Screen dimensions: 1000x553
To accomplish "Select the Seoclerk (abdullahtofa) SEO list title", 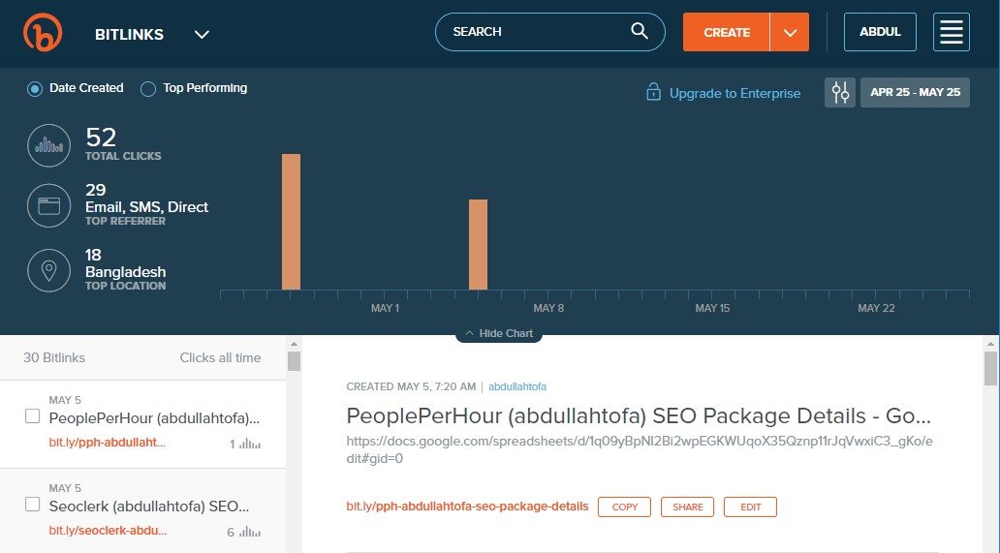I will pos(149,506).
